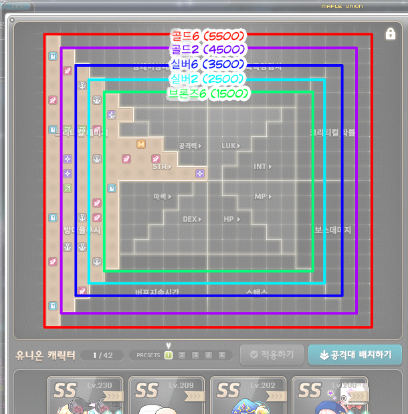Click the padlock icon on the union board
The width and height of the screenshot is (408, 414).
coord(391,34)
